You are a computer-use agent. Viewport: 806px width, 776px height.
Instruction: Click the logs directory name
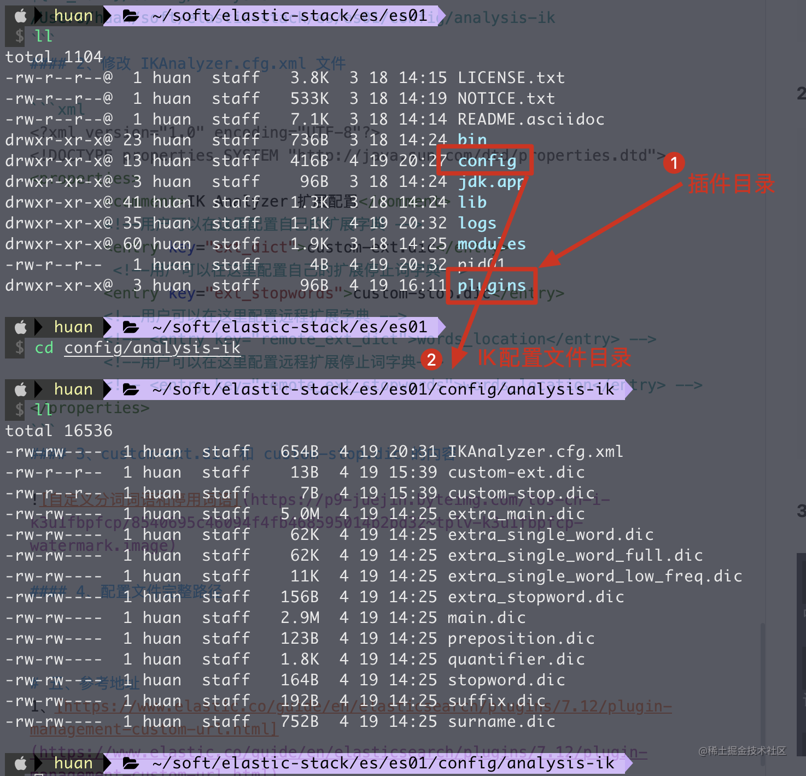477,223
